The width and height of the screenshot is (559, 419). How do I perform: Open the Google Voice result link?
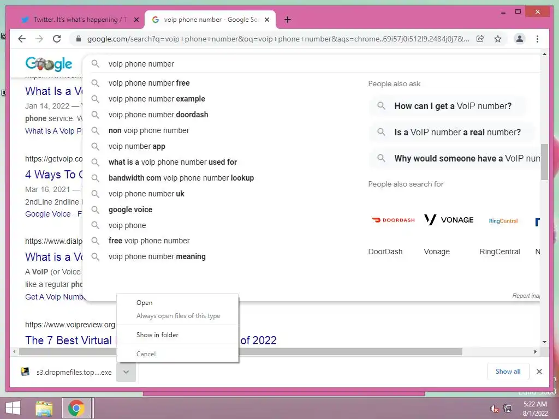point(48,214)
